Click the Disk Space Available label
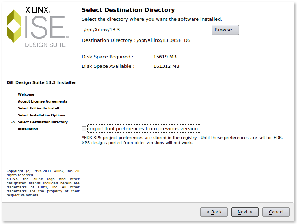297x224 pixels. 108,66
